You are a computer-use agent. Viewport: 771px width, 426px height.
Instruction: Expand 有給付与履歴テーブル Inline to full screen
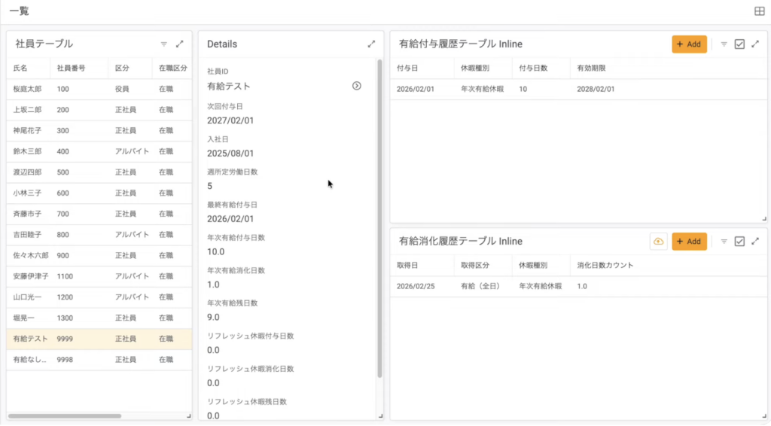coord(755,44)
